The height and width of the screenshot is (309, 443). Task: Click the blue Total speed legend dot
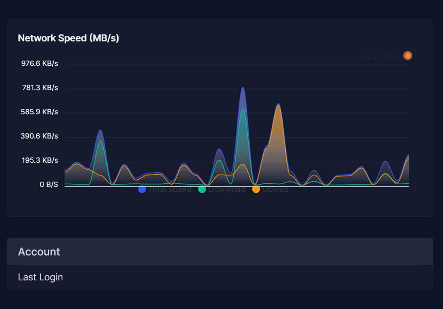point(142,189)
